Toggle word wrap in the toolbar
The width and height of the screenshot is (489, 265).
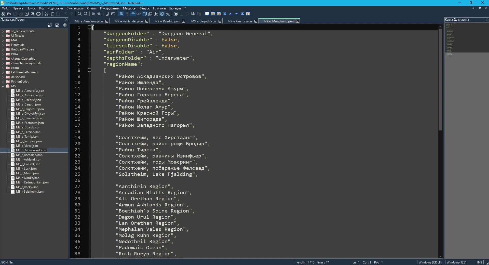pyautogui.click(x=121, y=14)
